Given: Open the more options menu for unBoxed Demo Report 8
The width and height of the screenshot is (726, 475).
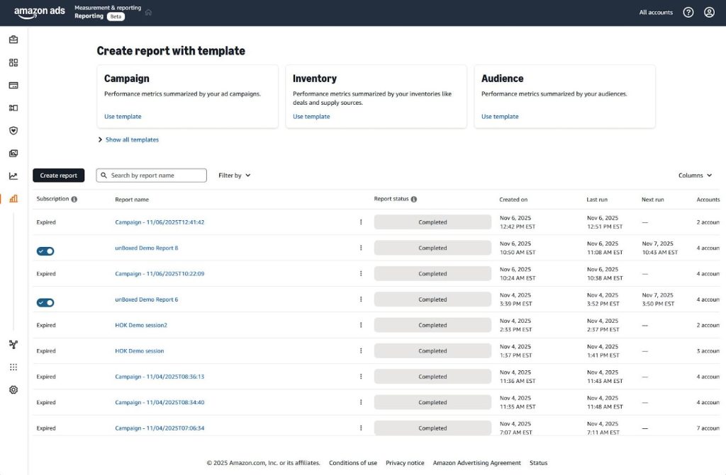Looking at the screenshot, I should [x=361, y=248].
